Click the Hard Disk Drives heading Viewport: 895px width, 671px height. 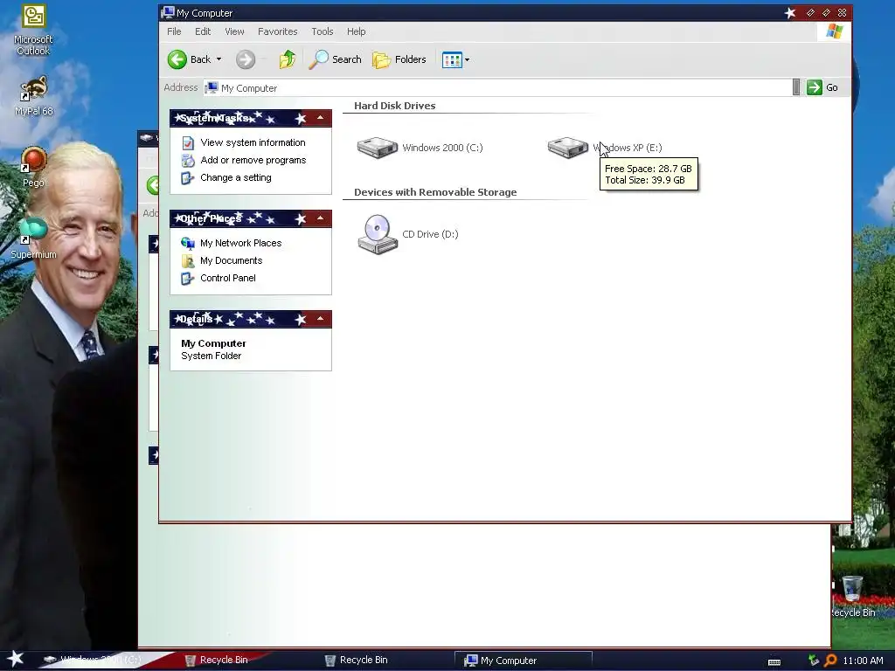pyautogui.click(x=394, y=106)
